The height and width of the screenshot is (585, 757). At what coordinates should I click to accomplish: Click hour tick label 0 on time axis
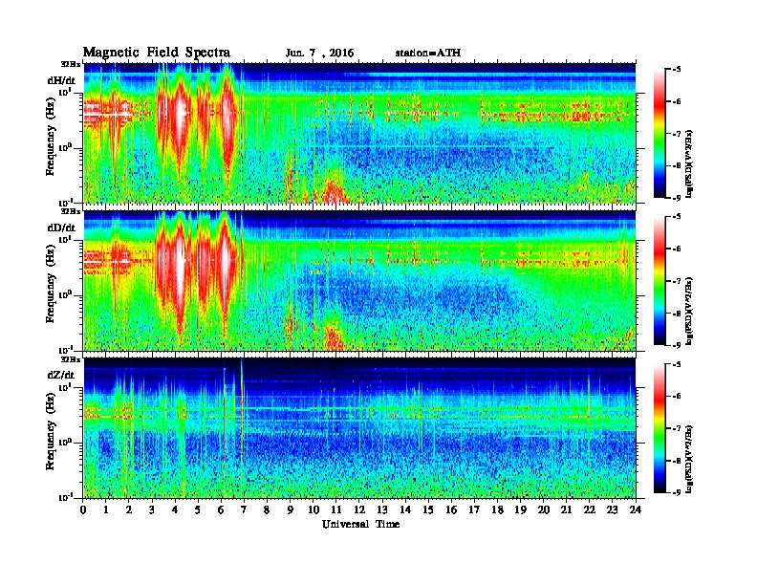pyautogui.click(x=83, y=509)
